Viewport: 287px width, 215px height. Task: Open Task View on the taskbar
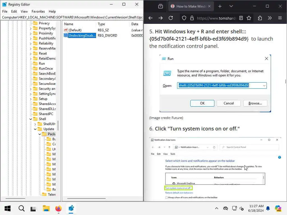(x=33, y=208)
